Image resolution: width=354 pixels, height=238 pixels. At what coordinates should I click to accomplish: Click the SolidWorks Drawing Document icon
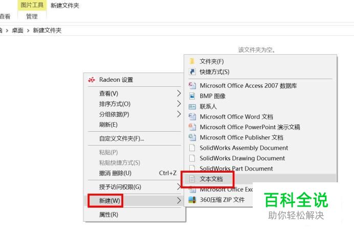192,158
